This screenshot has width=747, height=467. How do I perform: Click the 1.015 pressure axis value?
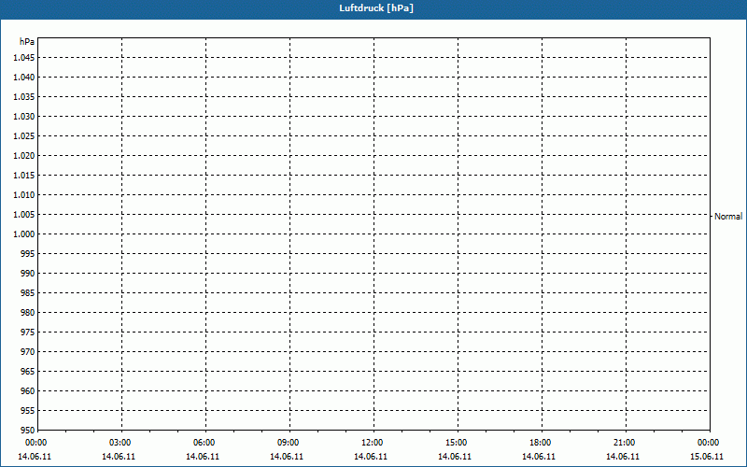point(23,175)
